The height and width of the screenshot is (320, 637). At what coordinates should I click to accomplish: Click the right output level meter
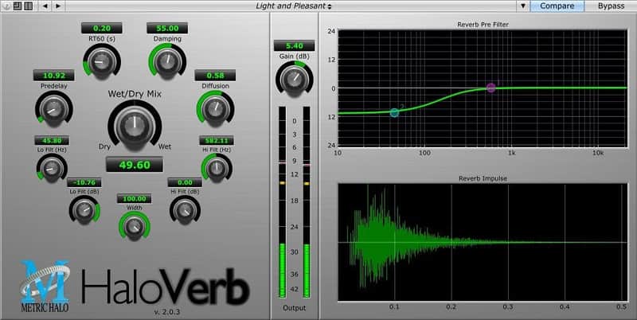coord(307,202)
